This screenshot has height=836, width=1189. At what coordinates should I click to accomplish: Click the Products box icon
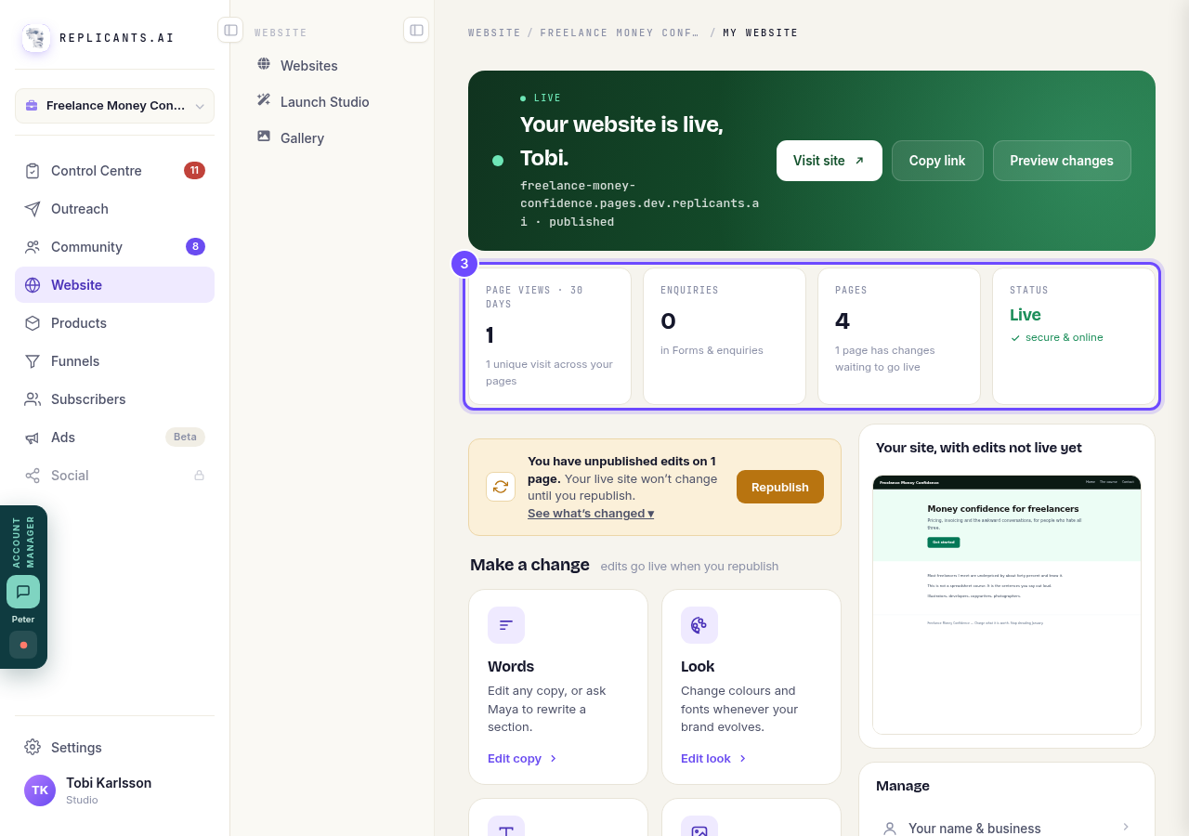click(x=33, y=323)
